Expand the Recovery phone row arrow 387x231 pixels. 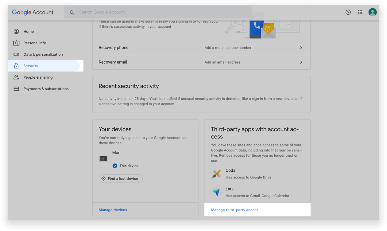tap(301, 48)
